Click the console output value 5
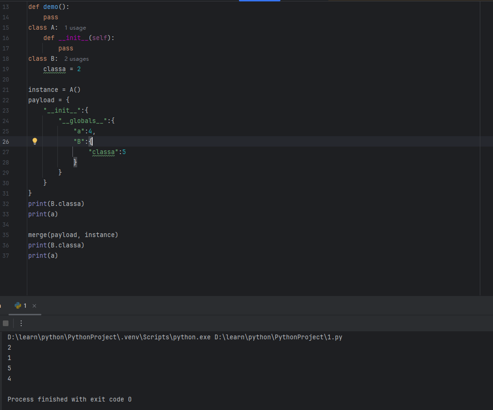 click(x=9, y=369)
